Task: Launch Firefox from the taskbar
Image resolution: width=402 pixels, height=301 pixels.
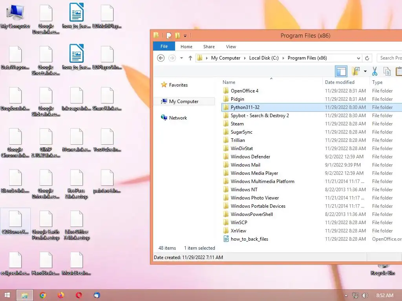Action: point(61,295)
